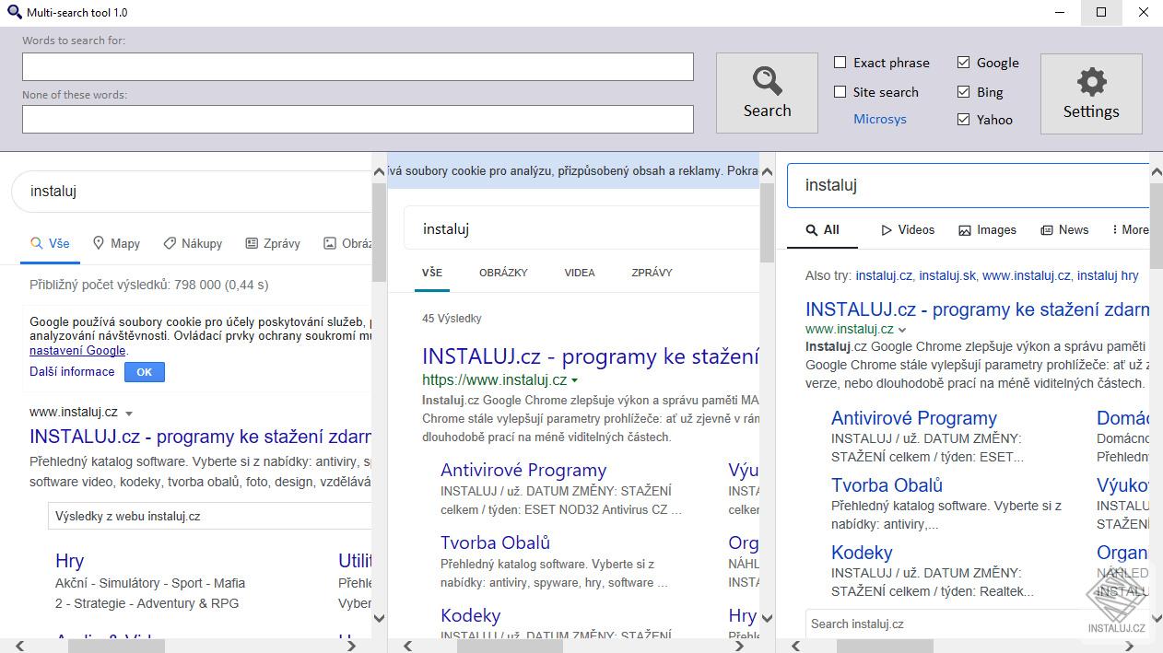1163x653 pixels.
Task: Open the Settings gear button
Action: pyautogui.click(x=1091, y=93)
